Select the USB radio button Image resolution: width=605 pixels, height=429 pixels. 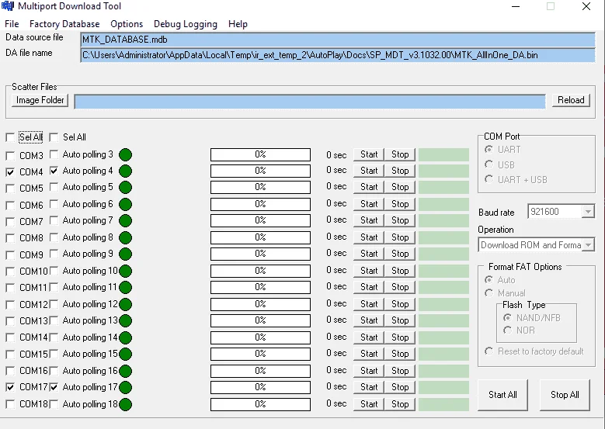click(x=489, y=164)
